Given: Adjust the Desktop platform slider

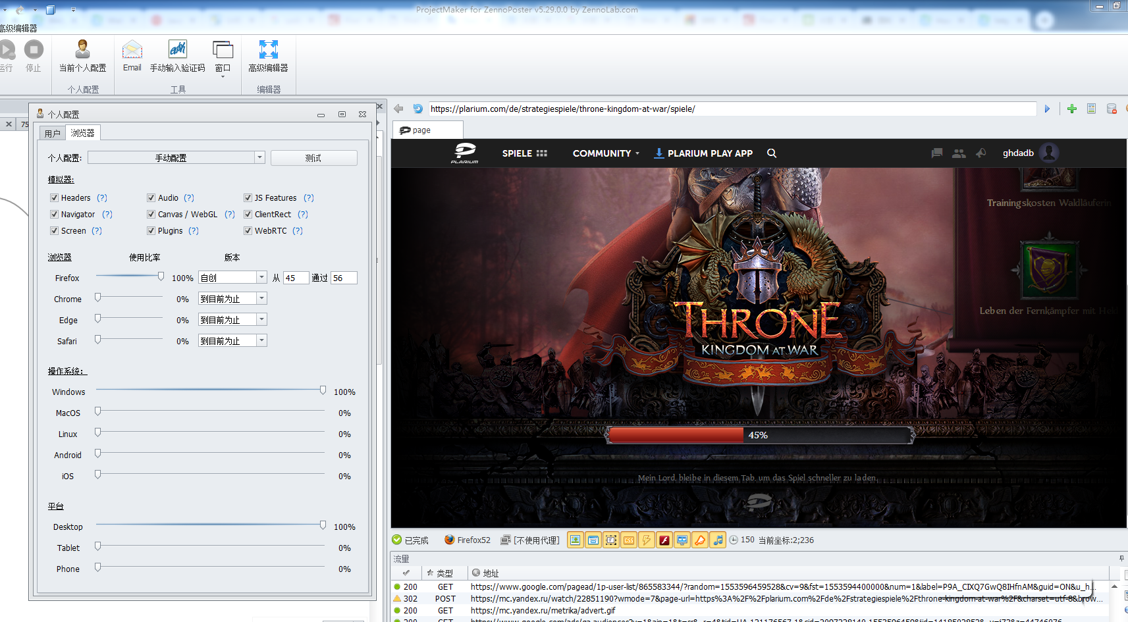Looking at the screenshot, I should (323, 525).
